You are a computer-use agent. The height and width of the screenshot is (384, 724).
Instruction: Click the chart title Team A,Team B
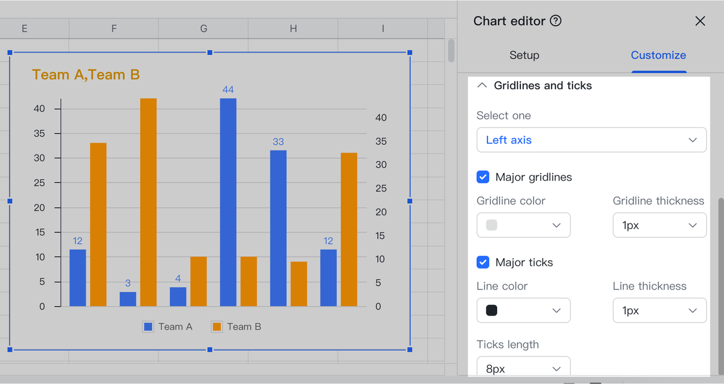click(x=86, y=74)
